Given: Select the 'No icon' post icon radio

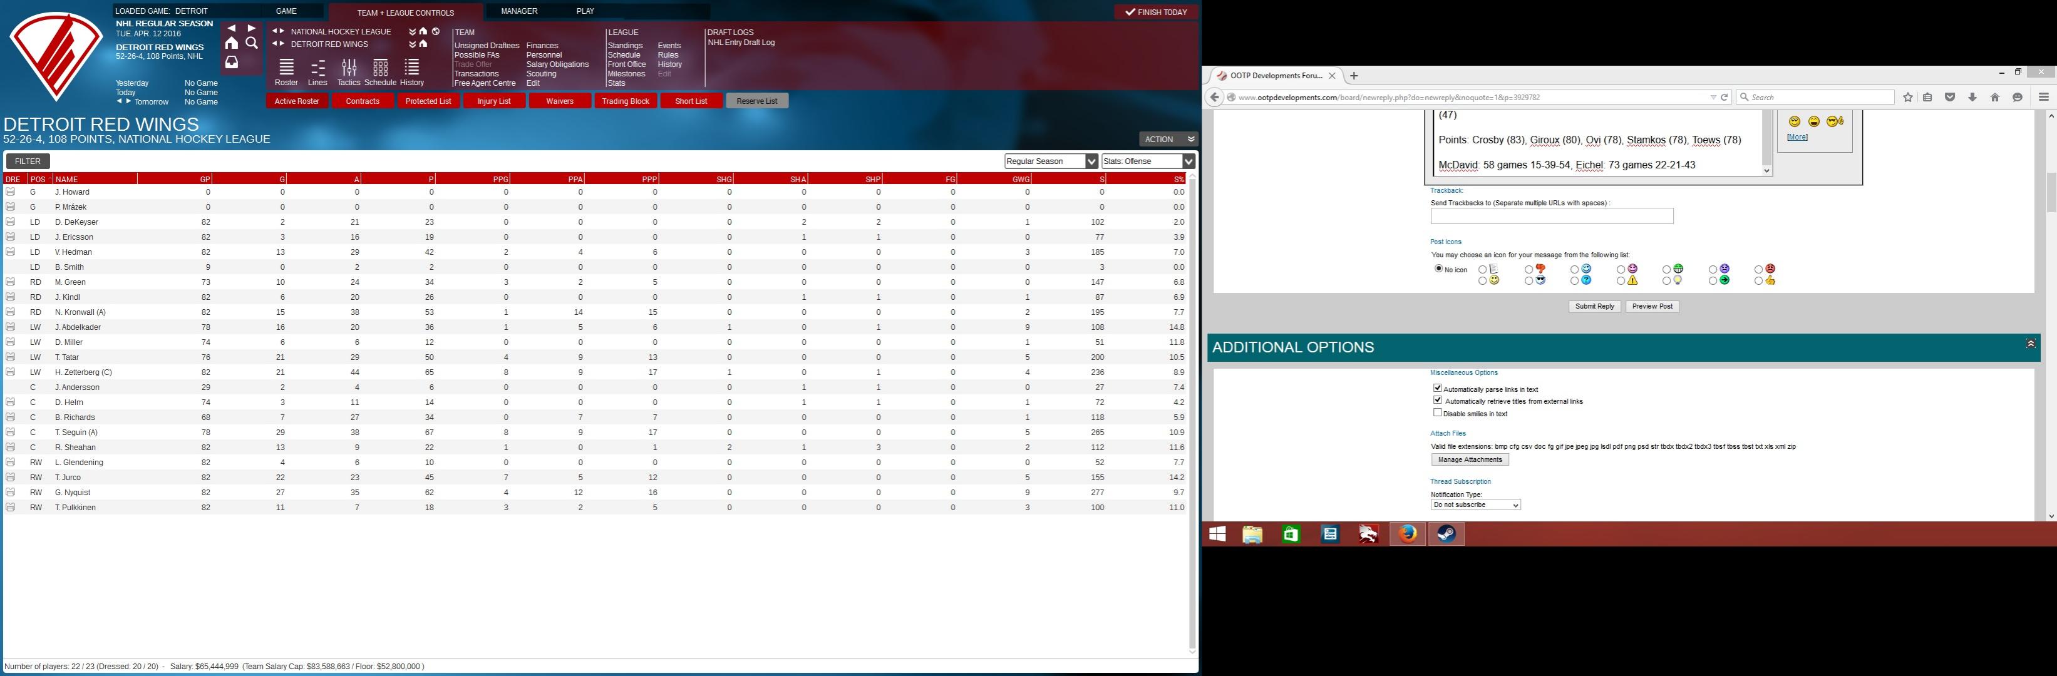Looking at the screenshot, I should [1439, 269].
